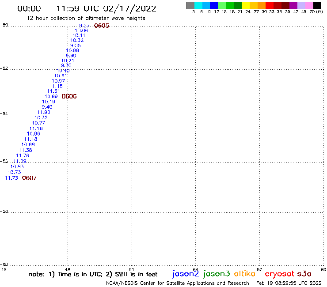Click the wave height value '10.99'
Image resolution: width=327 pixels, height=287 pixels.
[51, 97]
